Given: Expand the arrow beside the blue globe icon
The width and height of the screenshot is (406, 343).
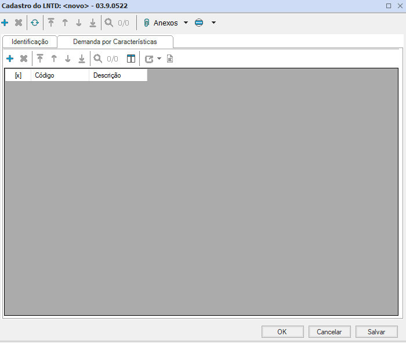Looking at the screenshot, I should [x=213, y=23].
